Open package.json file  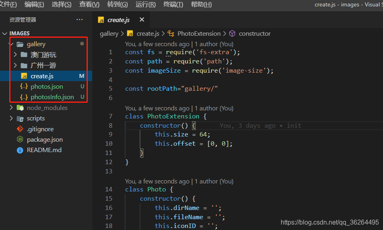pos(45,139)
